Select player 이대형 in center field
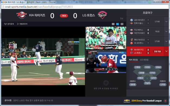The height and width of the screenshot is (106, 170). (x=147, y=67)
